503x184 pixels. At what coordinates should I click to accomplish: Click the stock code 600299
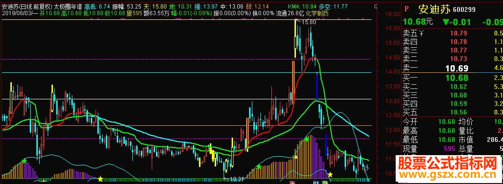click(x=465, y=10)
